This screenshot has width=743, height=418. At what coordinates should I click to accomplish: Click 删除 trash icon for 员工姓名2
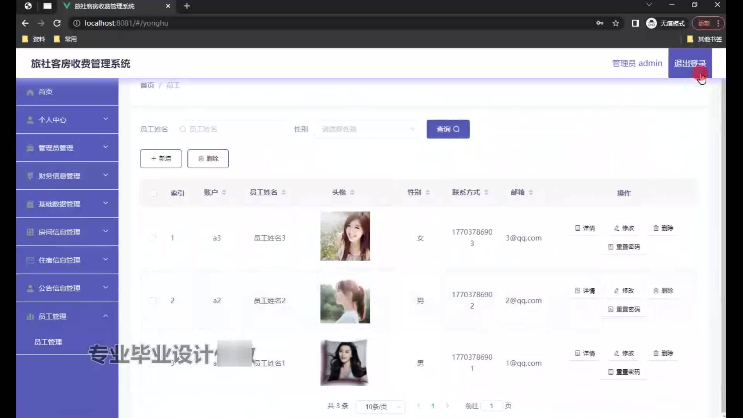656,291
